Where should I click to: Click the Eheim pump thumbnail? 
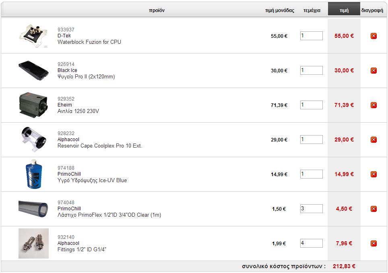(x=33, y=105)
